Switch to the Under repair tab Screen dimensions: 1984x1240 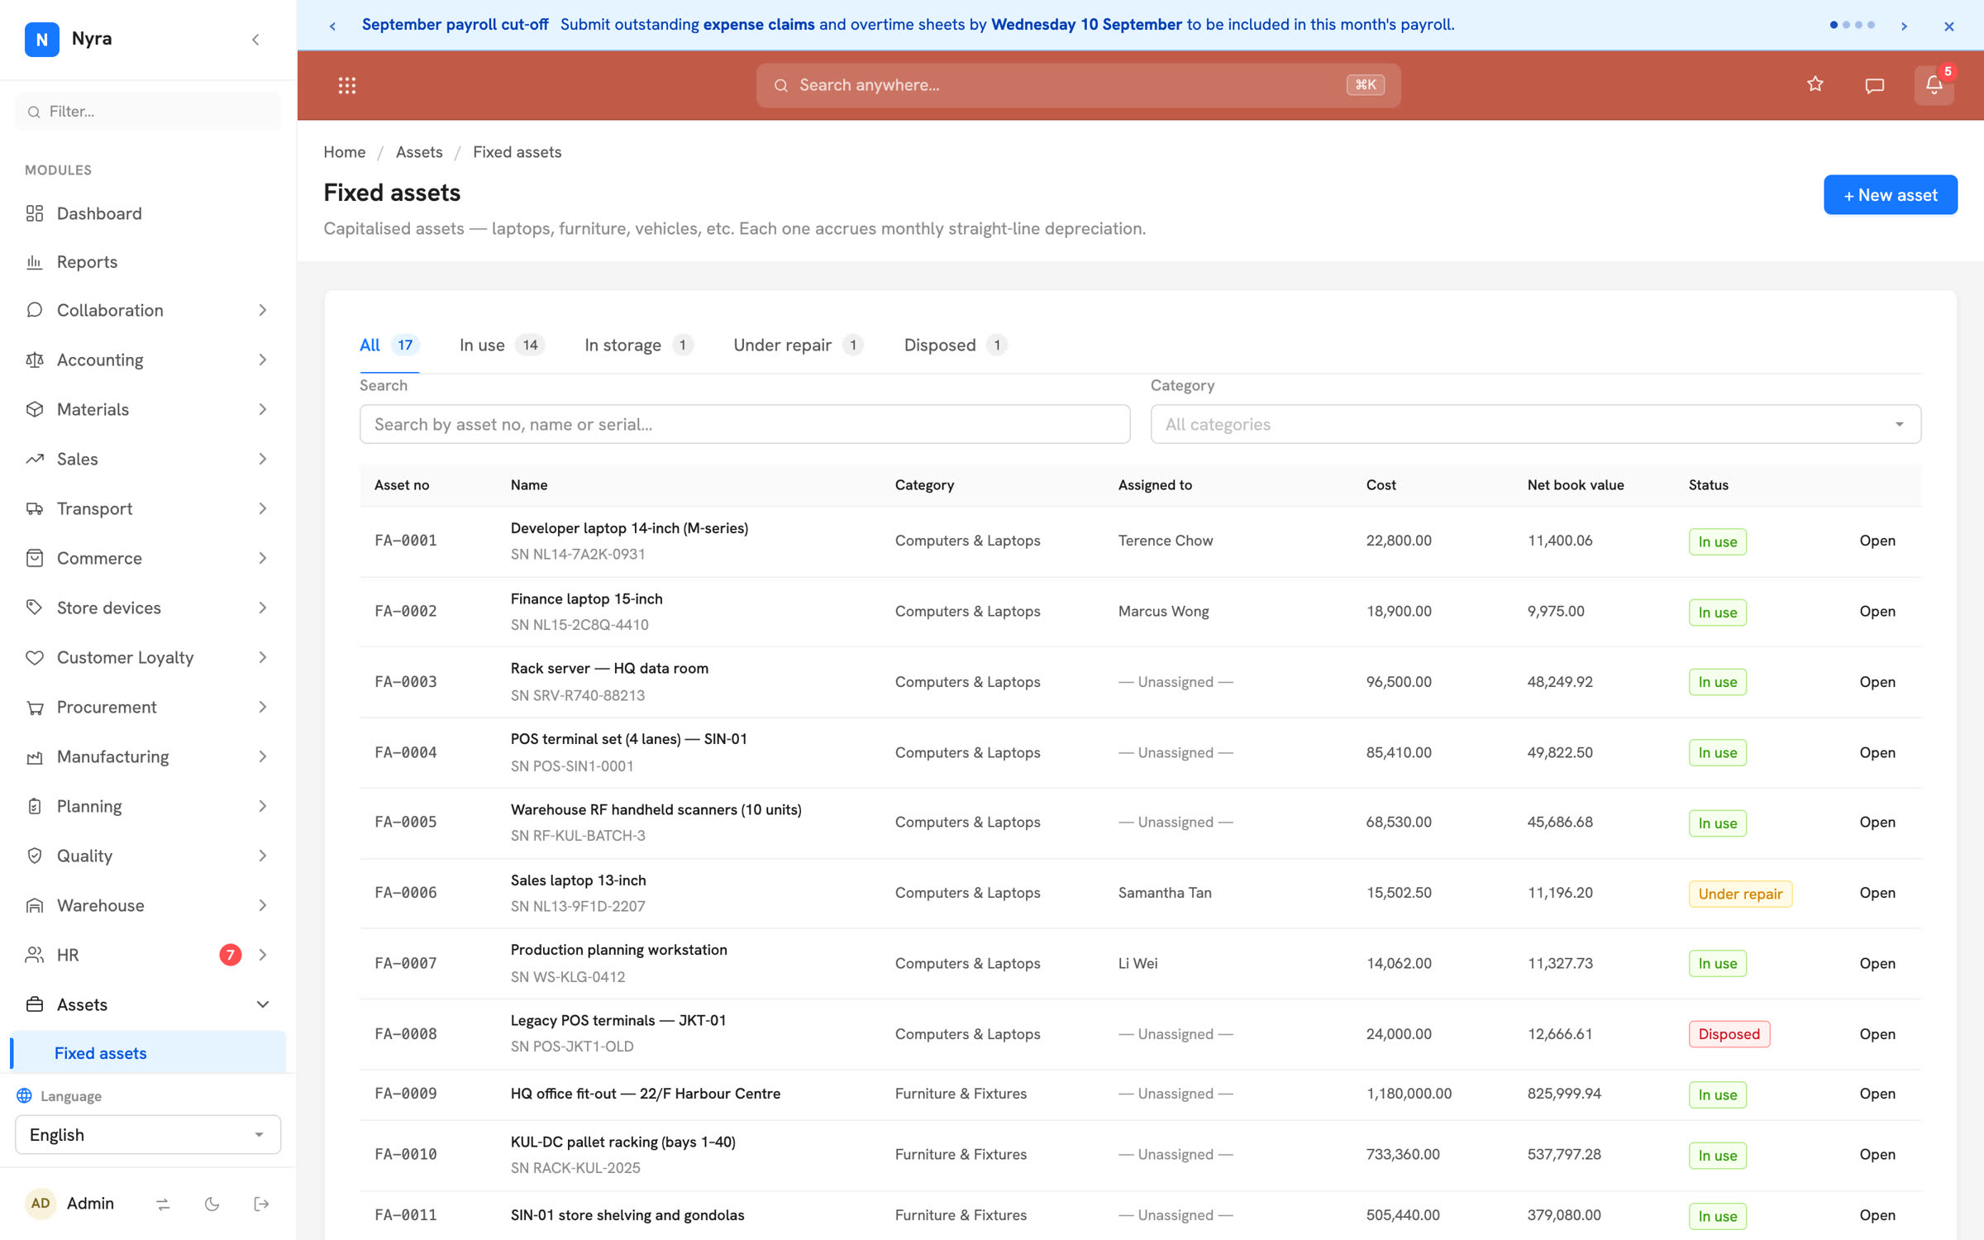point(798,345)
